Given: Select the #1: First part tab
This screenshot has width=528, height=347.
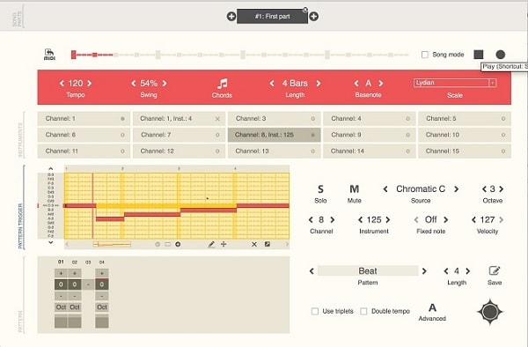Looking at the screenshot, I should 272,17.
